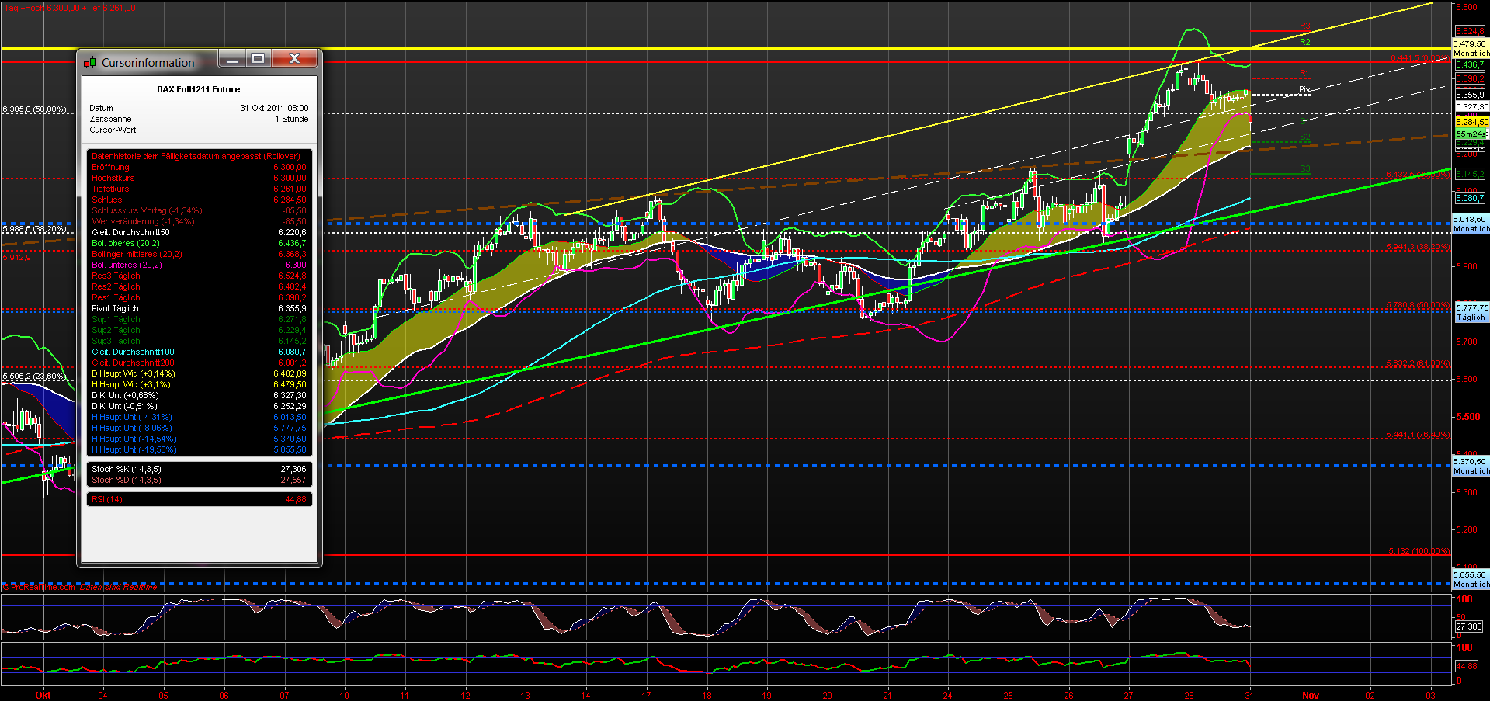Minimize the Cursorinformation window
Viewport: 1490px width, 701px height.
pyautogui.click(x=232, y=58)
